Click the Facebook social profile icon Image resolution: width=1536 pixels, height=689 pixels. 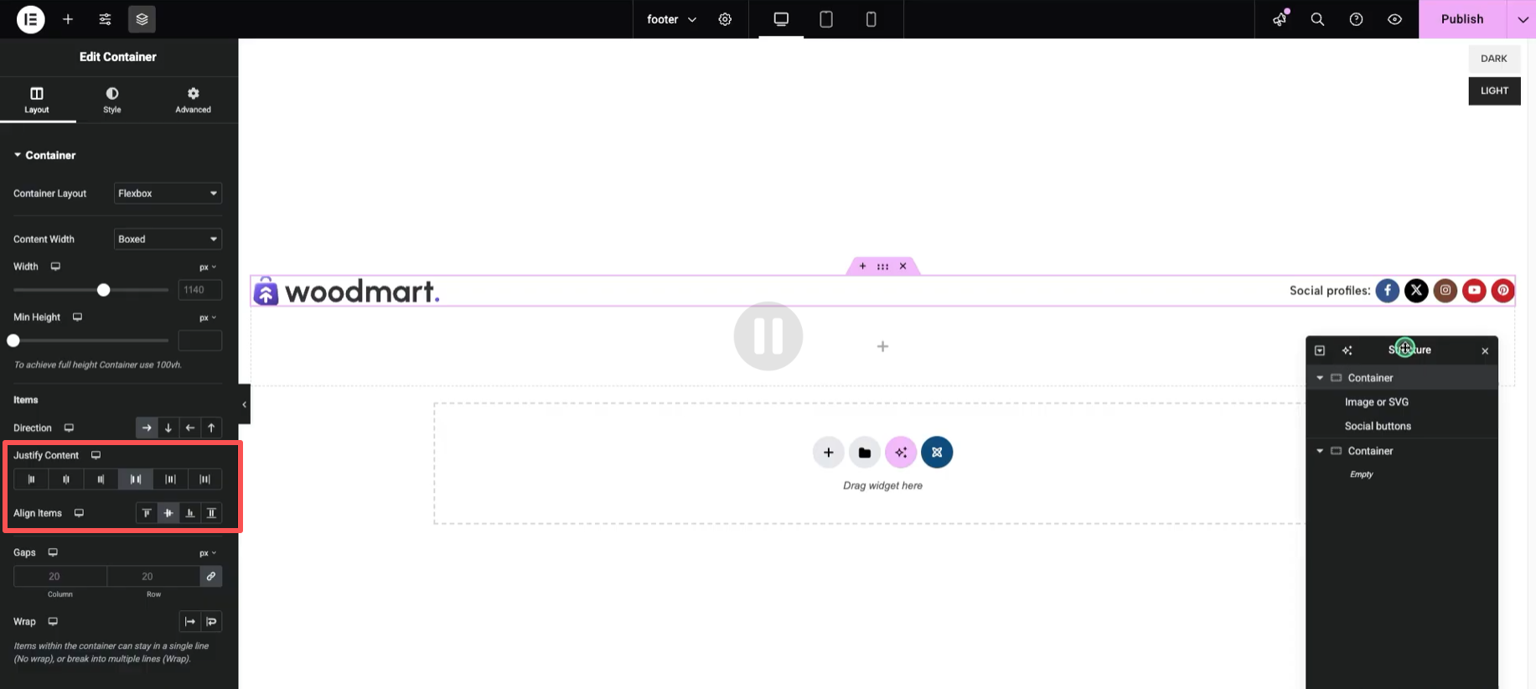(1388, 291)
